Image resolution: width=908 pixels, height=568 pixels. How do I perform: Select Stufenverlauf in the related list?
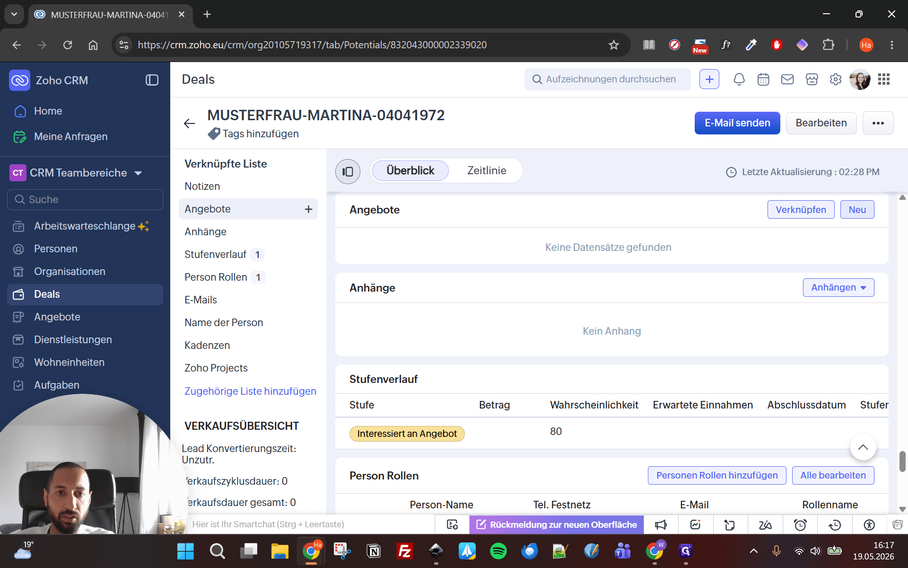(215, 255)
